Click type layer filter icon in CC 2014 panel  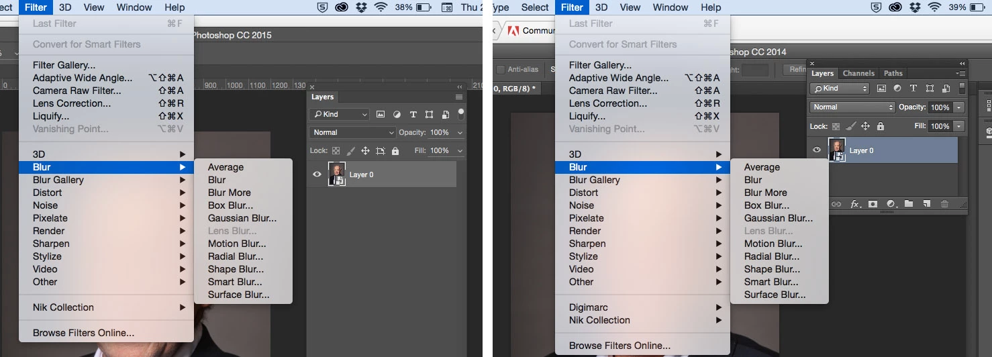(913, 89)
